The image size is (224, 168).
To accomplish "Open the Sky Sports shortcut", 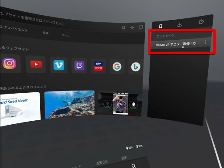I will coord(98,66).
